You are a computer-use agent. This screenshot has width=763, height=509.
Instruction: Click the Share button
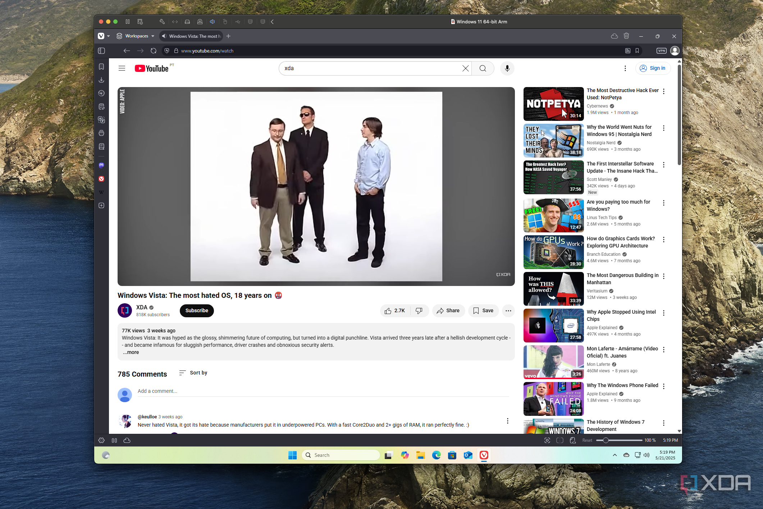(x=448, y=311)
